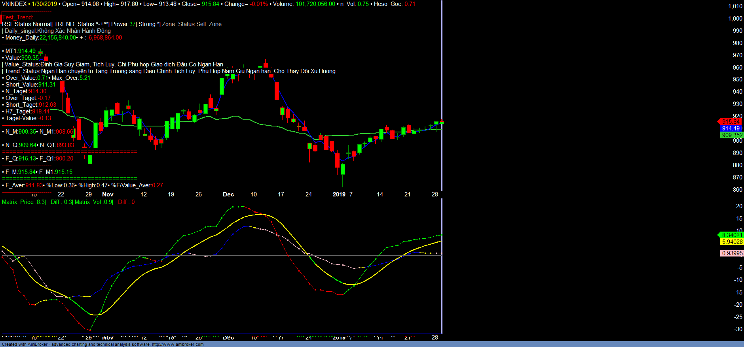Image resolution: width=744 pixels, height=347 pixels.
Task: Select the green 8.34021 indicator value tag
Action: click(732, 235)
